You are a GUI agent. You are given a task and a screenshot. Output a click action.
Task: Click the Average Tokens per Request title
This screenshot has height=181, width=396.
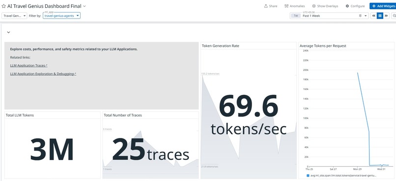(323, 46)
